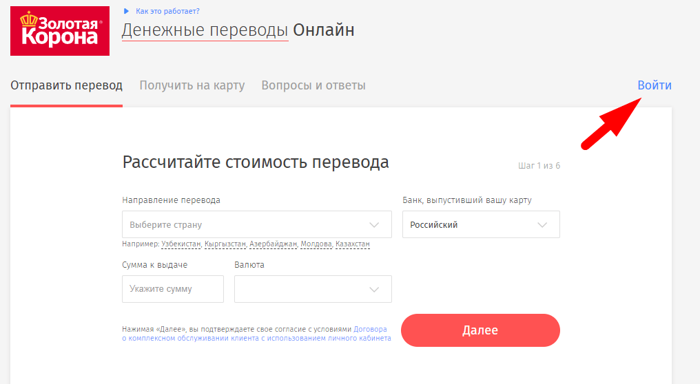Click the Золотая Корона logo
The height and width of the screenshot is (384, 700).
click(60, 31)
